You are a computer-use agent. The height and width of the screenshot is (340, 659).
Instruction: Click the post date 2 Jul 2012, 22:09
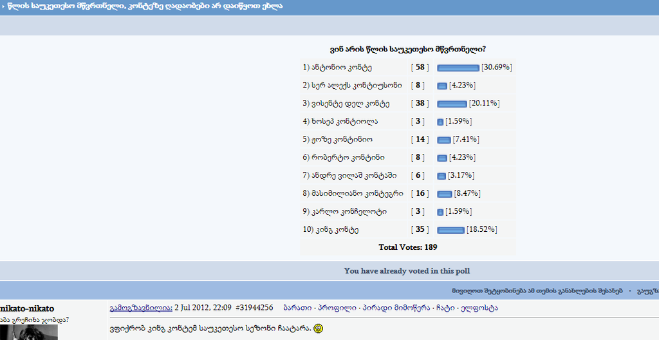(x=203, y=308)
